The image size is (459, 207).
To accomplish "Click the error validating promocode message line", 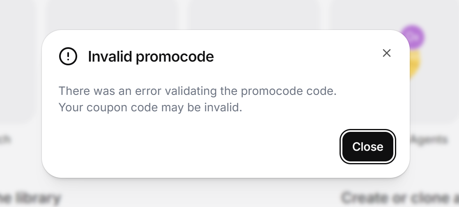I will [197, 91].
